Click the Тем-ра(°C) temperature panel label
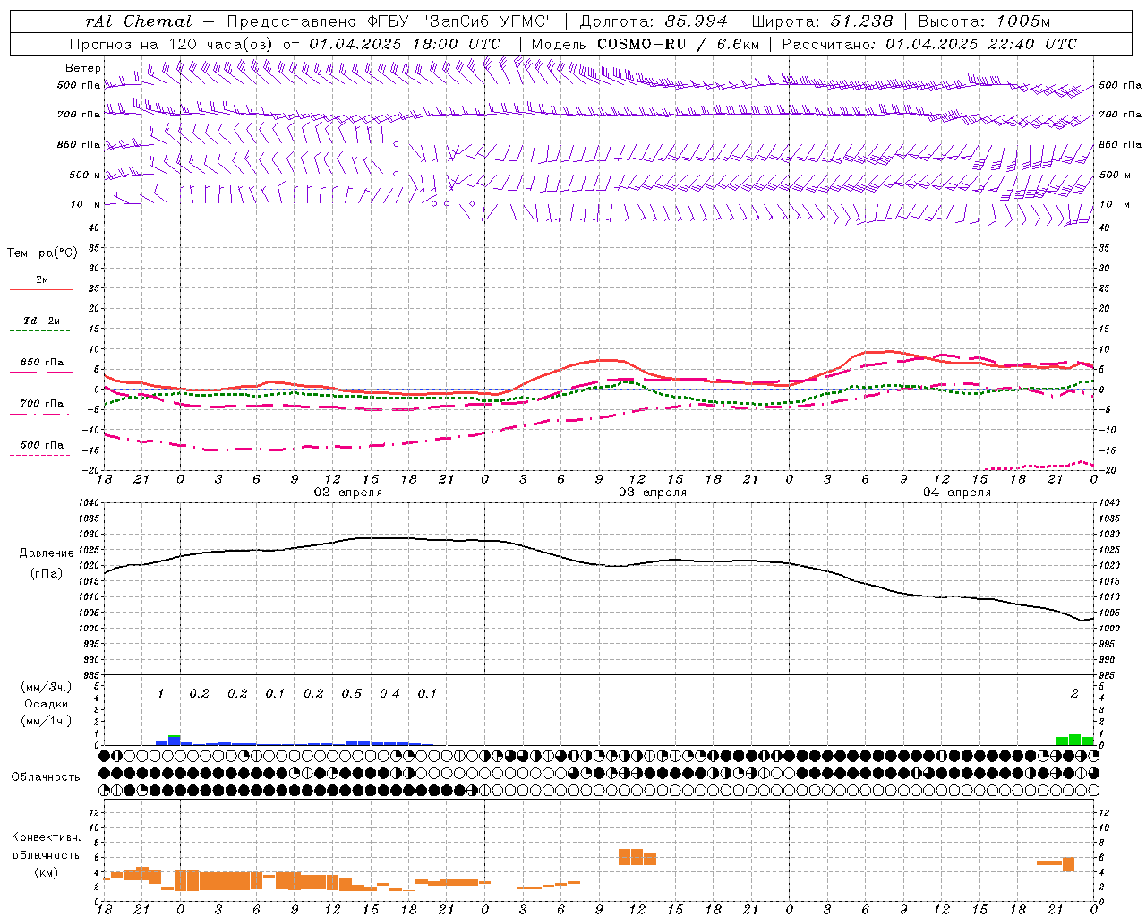Image resolution: width=1146 pixels, height=917 pixels. pos(42,253)
